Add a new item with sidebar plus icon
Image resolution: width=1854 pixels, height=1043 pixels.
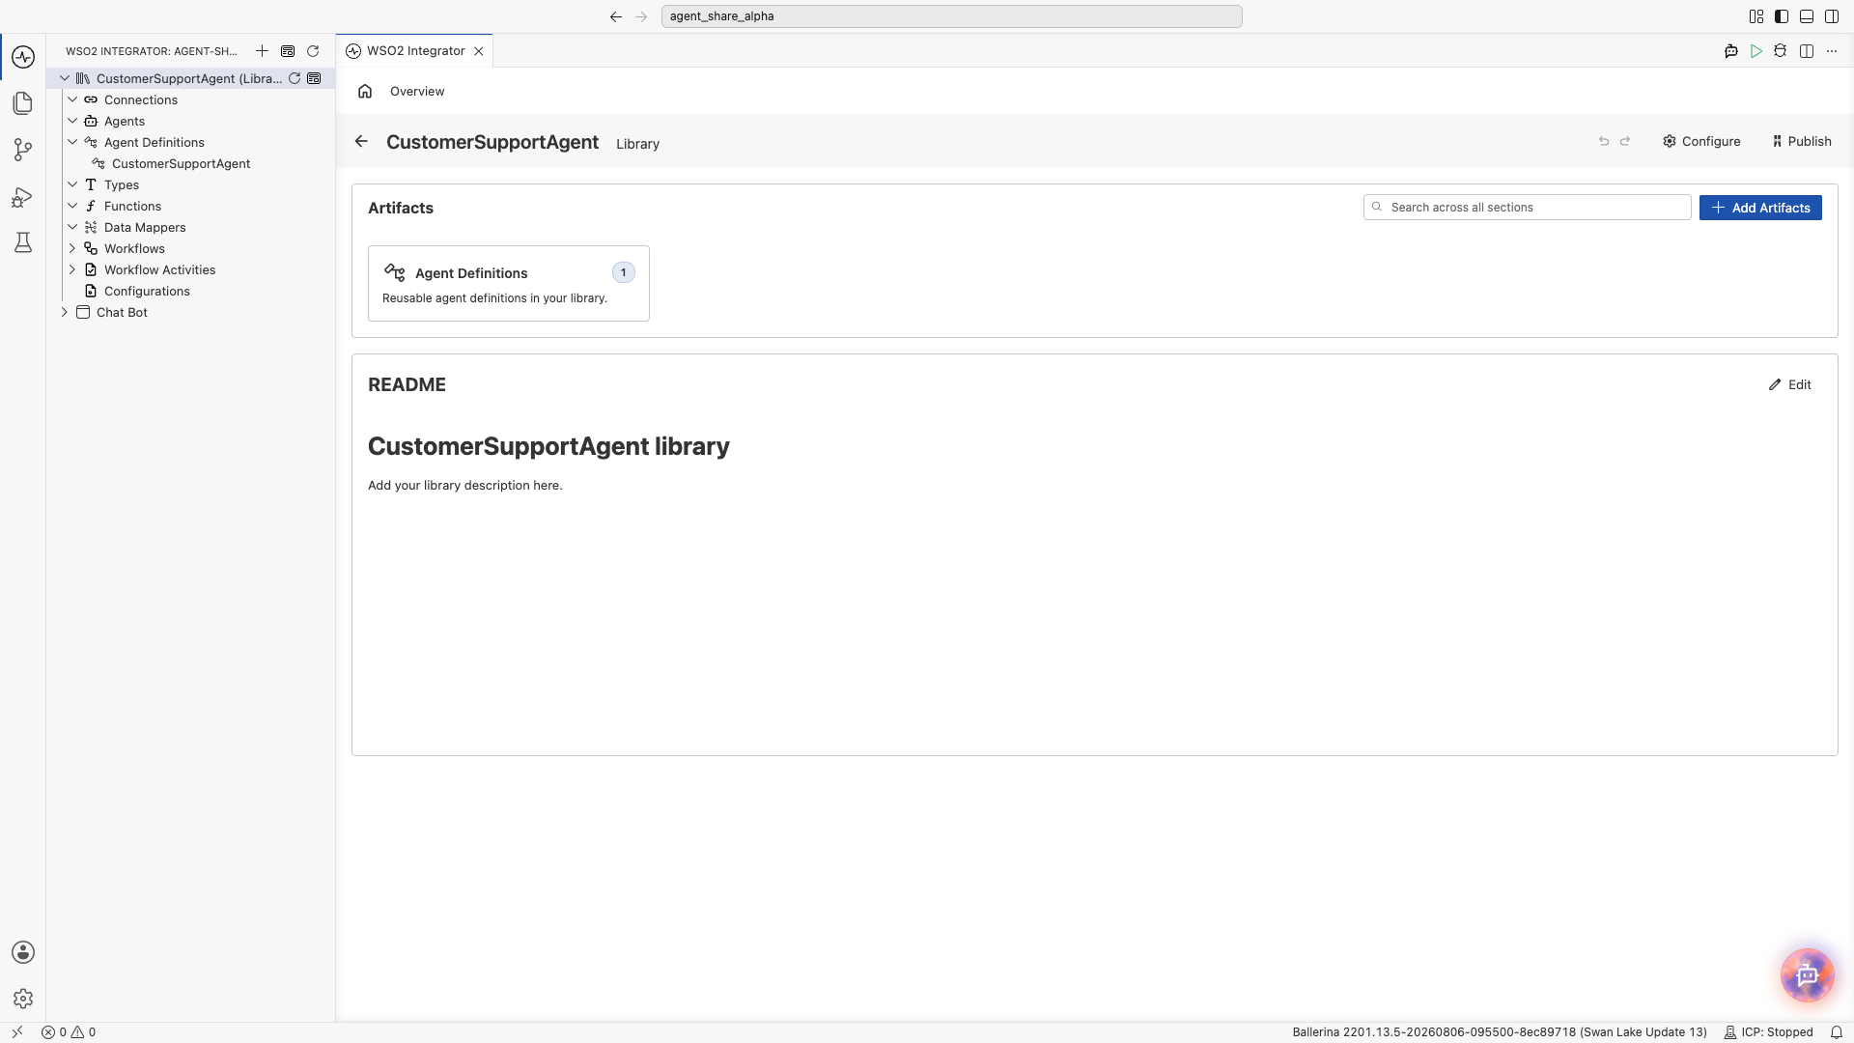pyautogui.click(x=262, y=51)
